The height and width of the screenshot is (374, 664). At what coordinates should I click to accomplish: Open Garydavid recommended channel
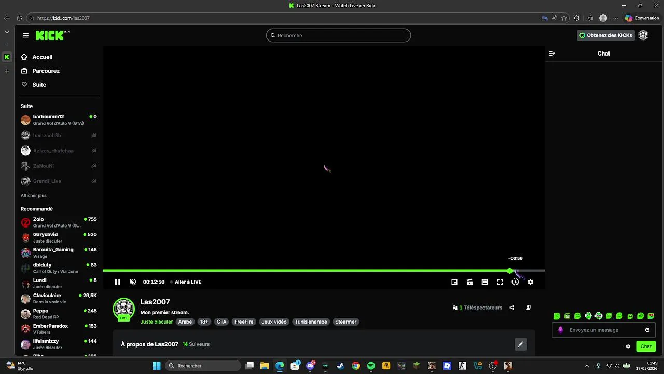coord(59,237)
